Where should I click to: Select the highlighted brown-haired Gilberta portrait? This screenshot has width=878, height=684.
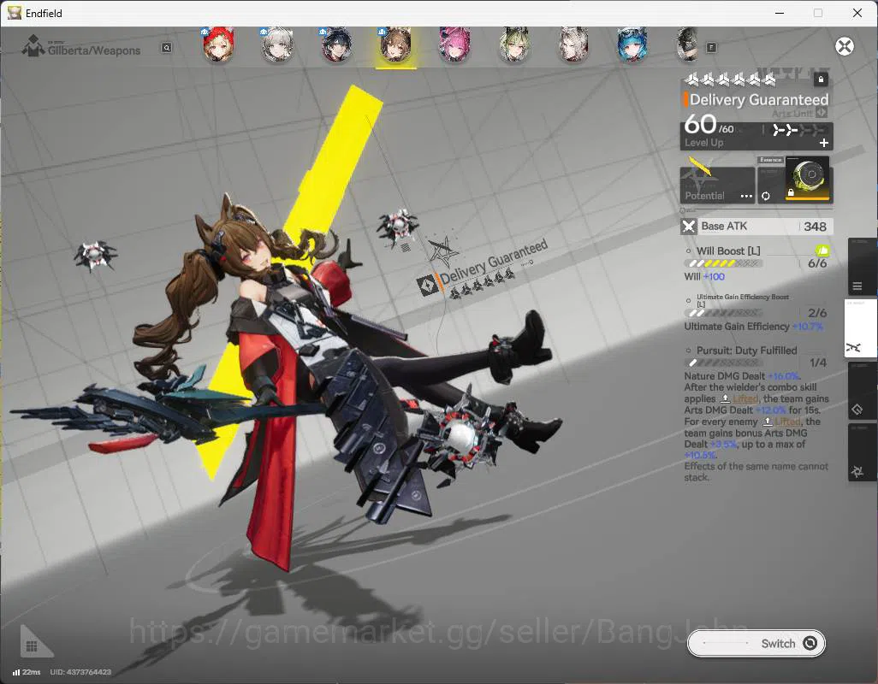(396, 44)
